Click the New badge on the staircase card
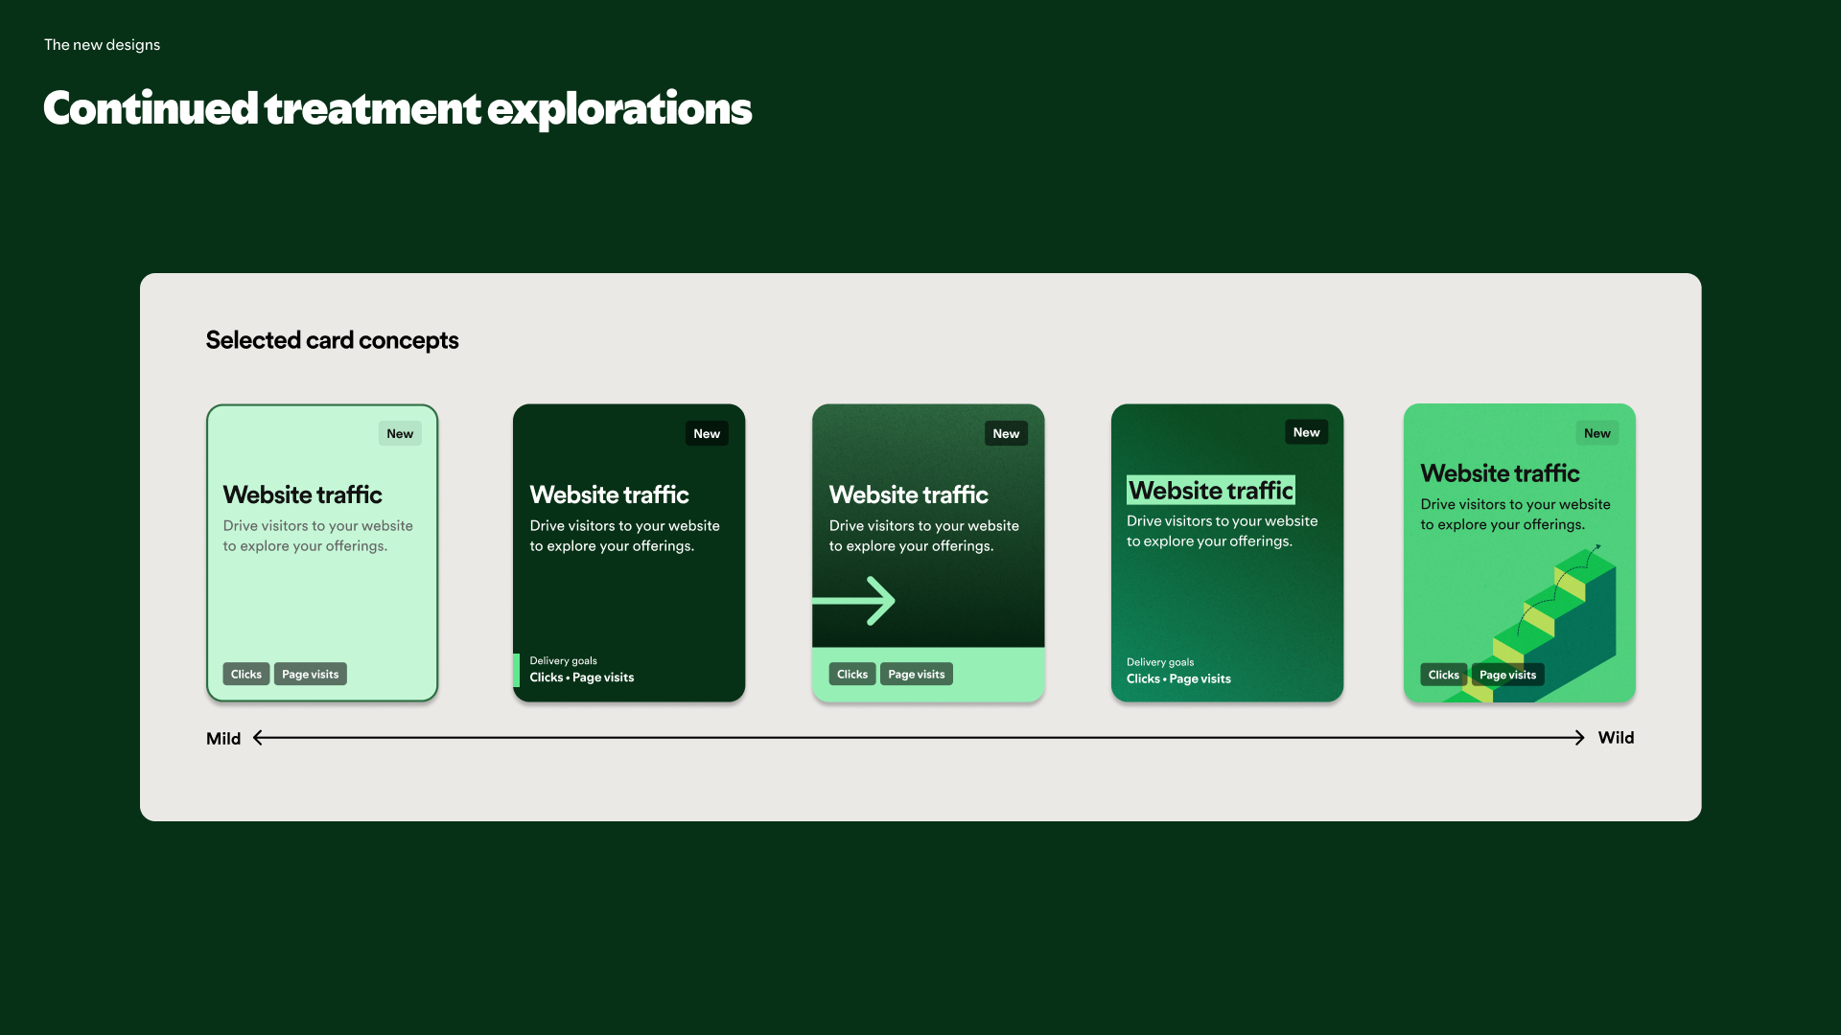 point(1597,433)
